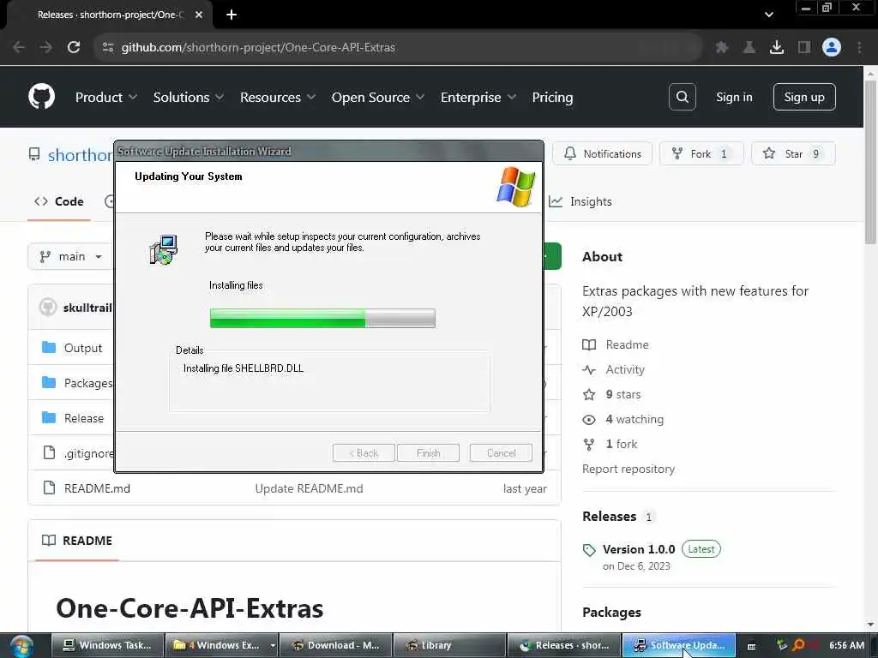This screenshot has height=658, width=878.
Task: Switch to the Insights tab
Action: click(x=580, y=201)
